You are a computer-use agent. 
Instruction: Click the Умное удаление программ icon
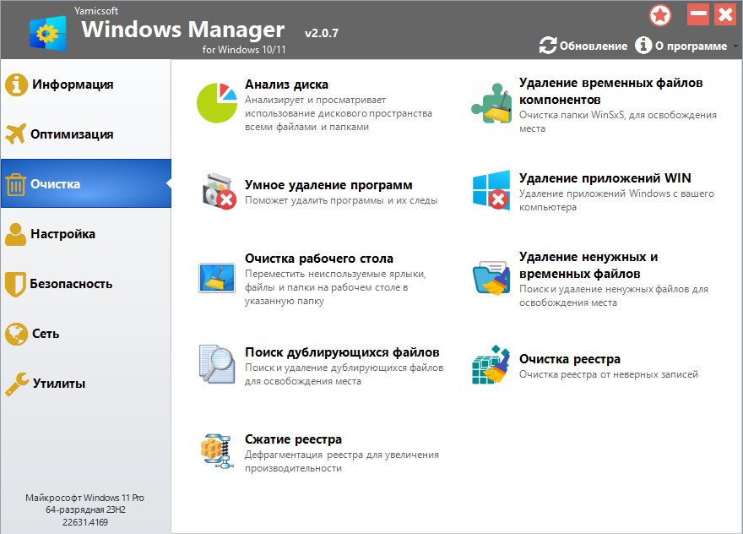click(x=217, y=192)
